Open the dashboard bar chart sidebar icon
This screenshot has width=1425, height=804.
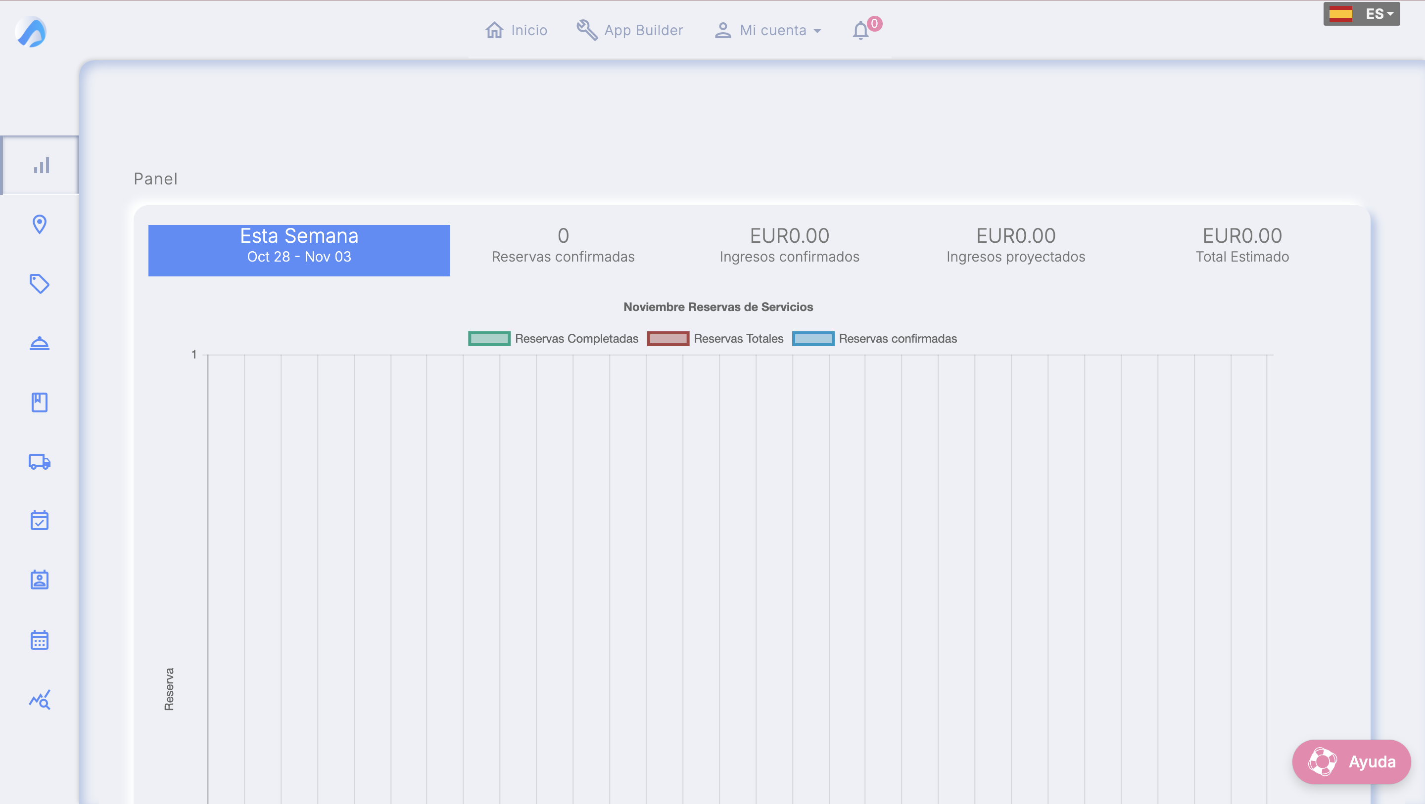click(x=41, y=165)
